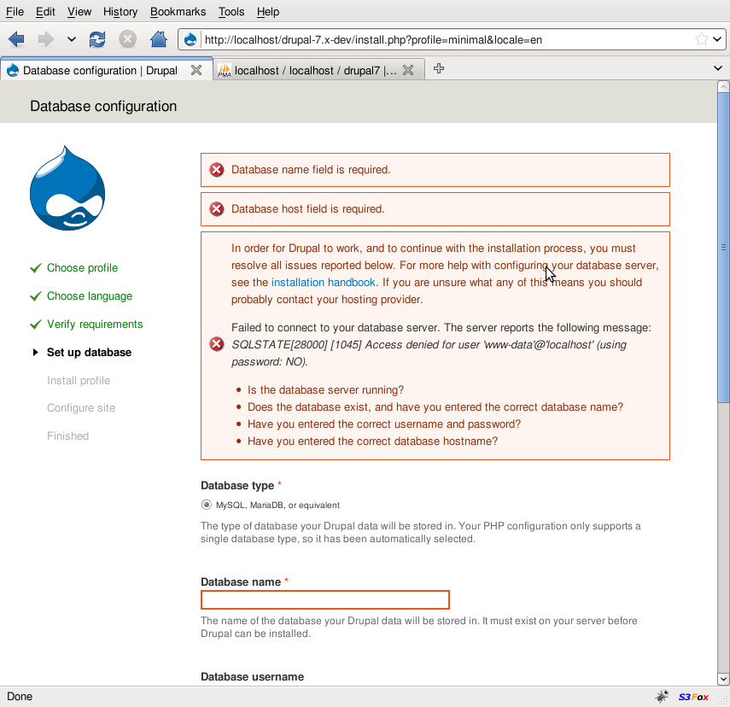
Task: Open the installation handbook link
Action: tap(323, 283)
